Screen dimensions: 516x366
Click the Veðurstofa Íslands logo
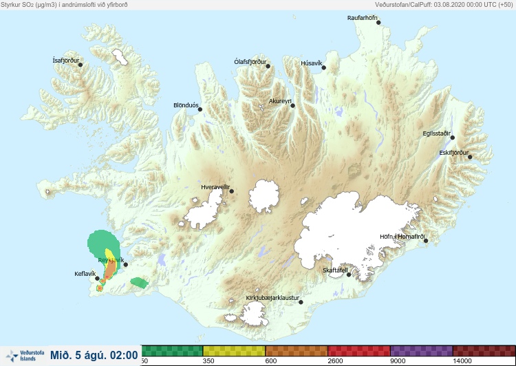[25, 356]
